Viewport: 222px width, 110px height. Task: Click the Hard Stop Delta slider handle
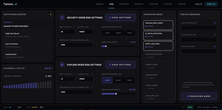pyautogui.click(x=106, y=46)
